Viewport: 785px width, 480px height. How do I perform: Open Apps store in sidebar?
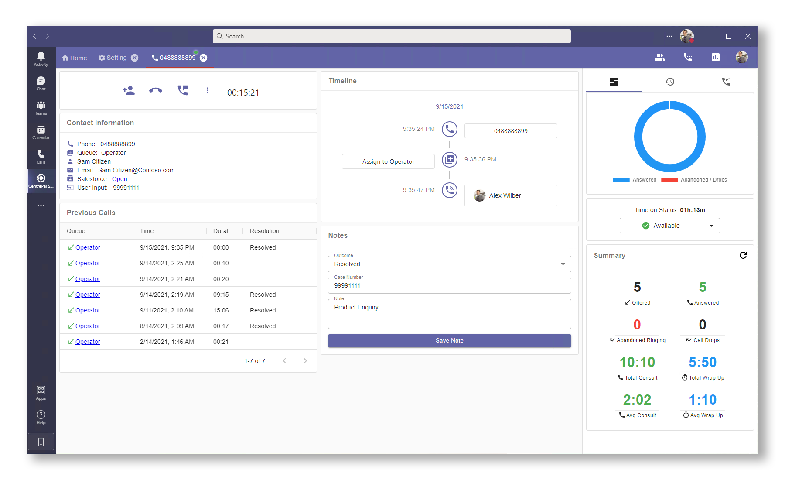(x=41, y=393)
